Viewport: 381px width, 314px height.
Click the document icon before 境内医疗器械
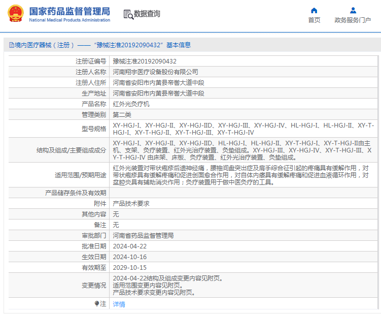(x=12, y=45)
